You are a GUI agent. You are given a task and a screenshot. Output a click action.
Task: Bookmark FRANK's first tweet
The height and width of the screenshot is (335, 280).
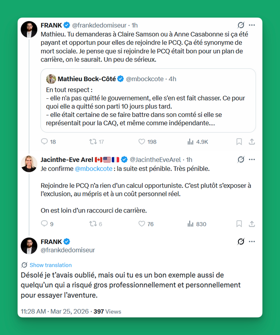coord(239,141)
